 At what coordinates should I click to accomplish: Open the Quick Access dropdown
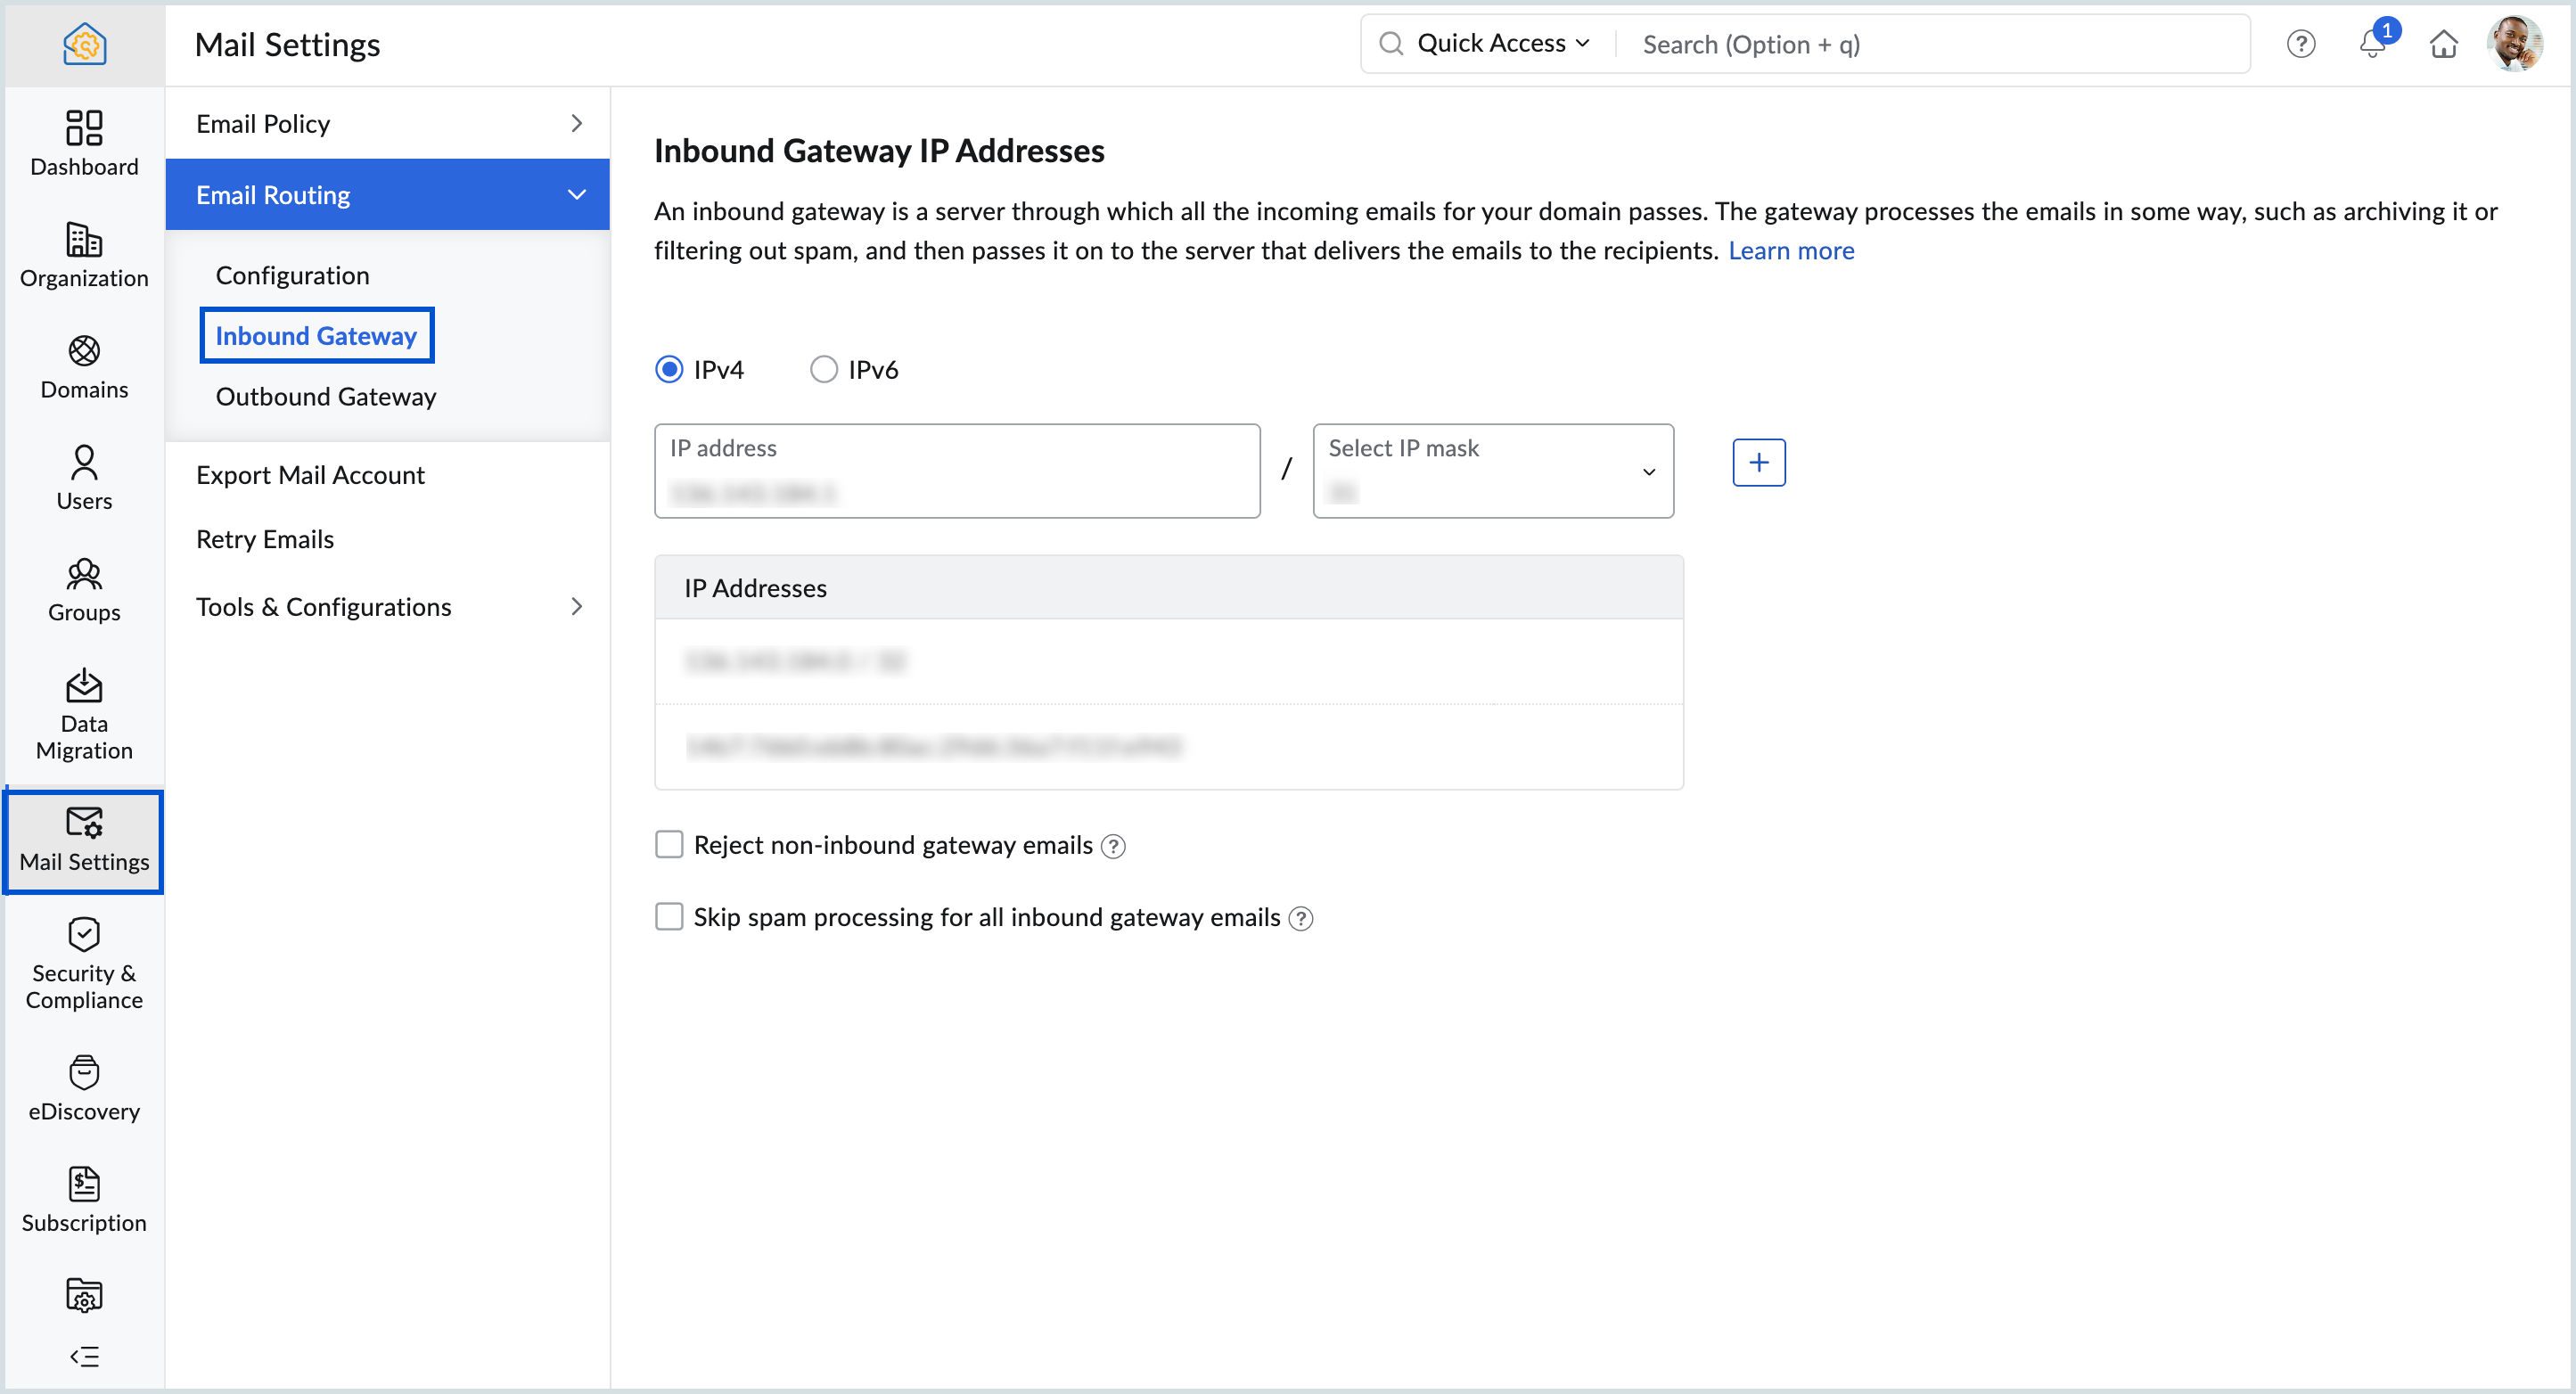1503,44
